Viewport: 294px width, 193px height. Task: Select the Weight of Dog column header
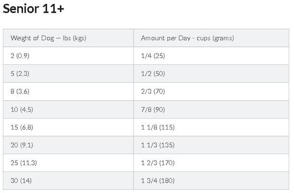click(68, 38)
